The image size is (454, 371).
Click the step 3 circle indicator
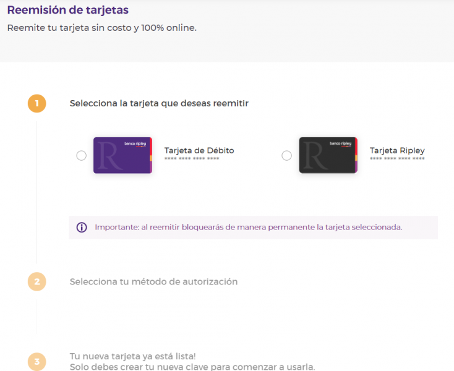click(36, 362)
